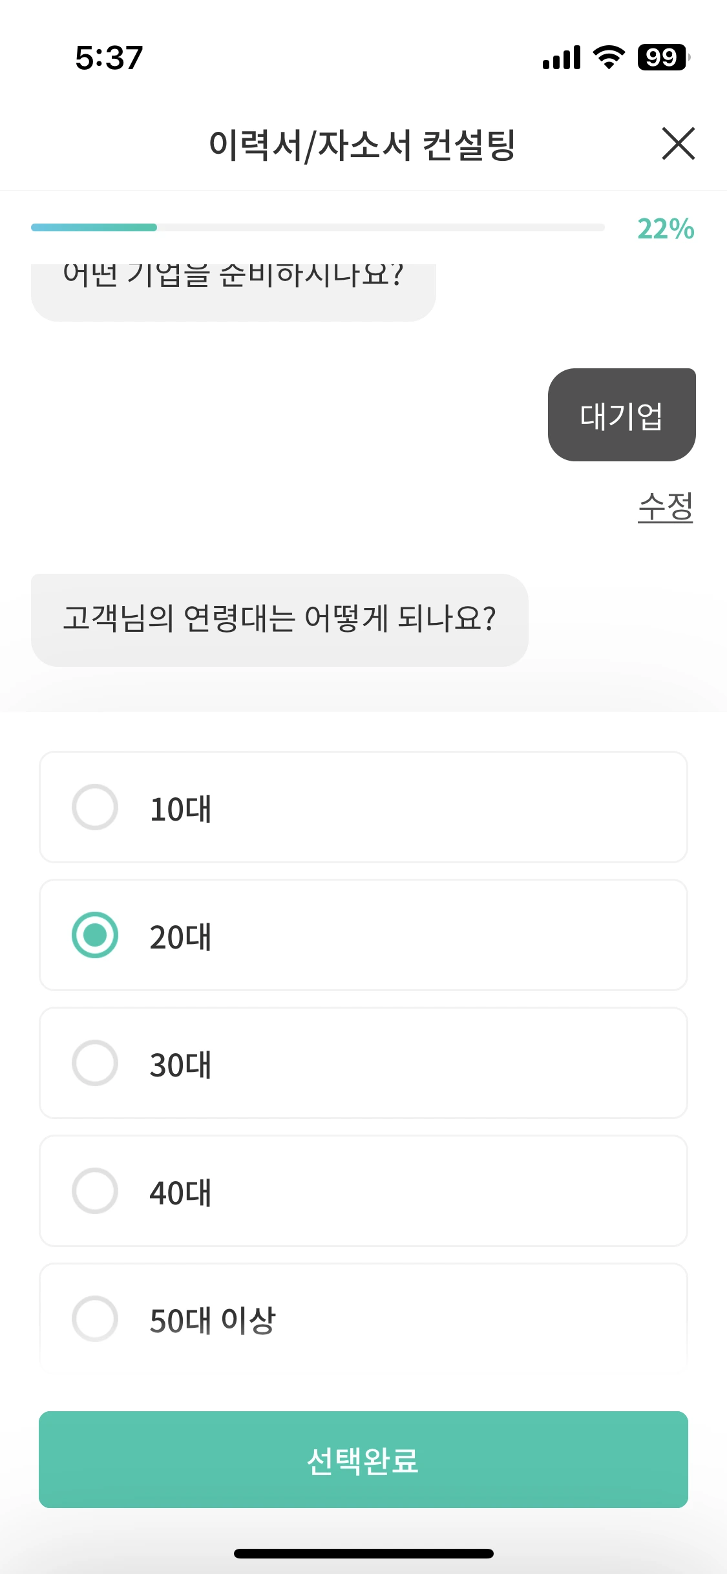
Task: Tap the 5:37 clock in status bar
Action: tap(109, 58)
